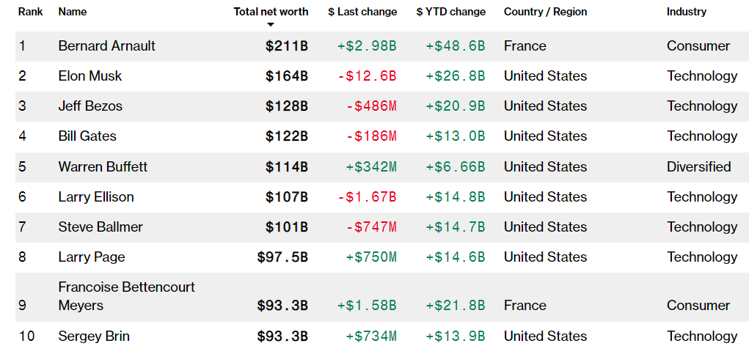Sort by Total net worth column header

(271, 12)
